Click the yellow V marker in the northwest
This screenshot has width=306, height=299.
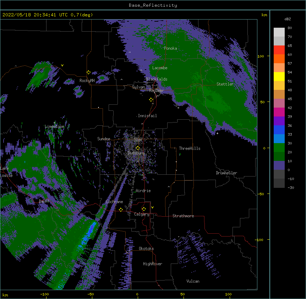62,65
